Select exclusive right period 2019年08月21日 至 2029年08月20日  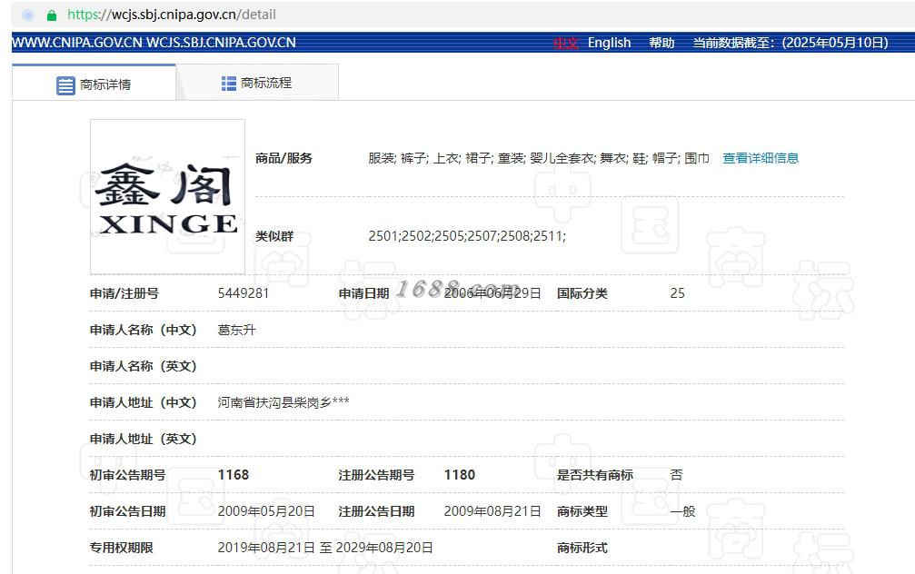click(325, 548)
